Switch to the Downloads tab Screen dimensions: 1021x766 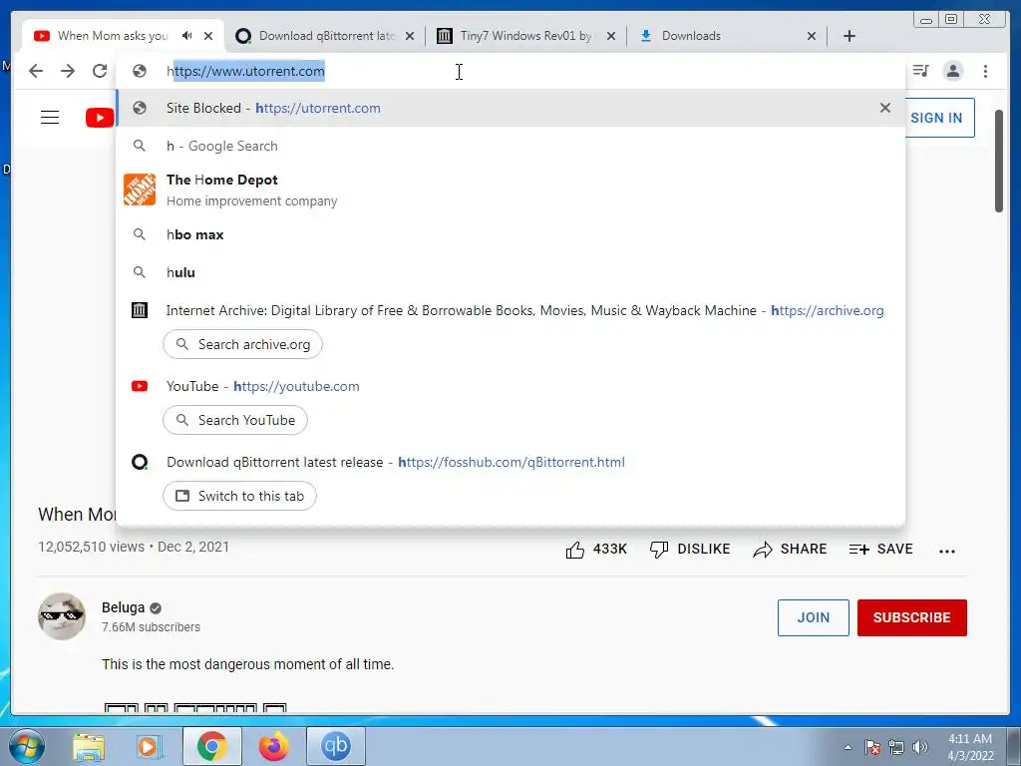726,36
